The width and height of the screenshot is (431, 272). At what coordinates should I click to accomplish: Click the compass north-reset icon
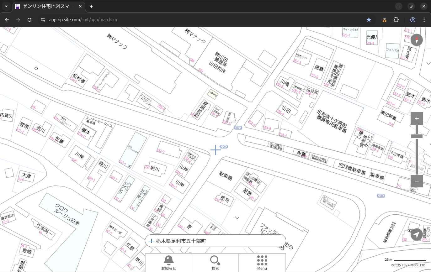click(417, 40)
